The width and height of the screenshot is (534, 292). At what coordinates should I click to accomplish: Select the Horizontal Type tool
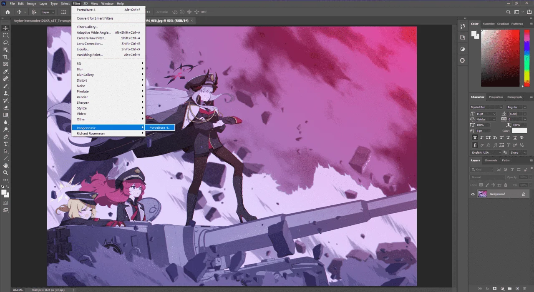6,144
